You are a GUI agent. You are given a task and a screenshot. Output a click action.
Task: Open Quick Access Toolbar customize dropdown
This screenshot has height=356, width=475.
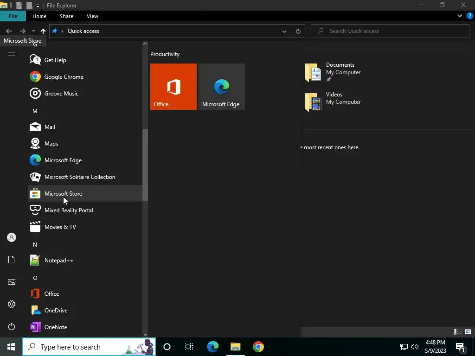pyautogui.click(x=38, y=6)
